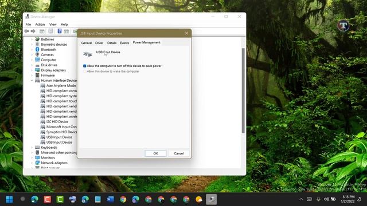
Task: Open the Action menu
Action: (40, 24)
